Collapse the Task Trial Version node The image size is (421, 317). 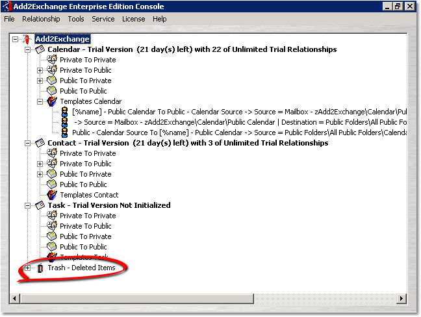(27, 206)
